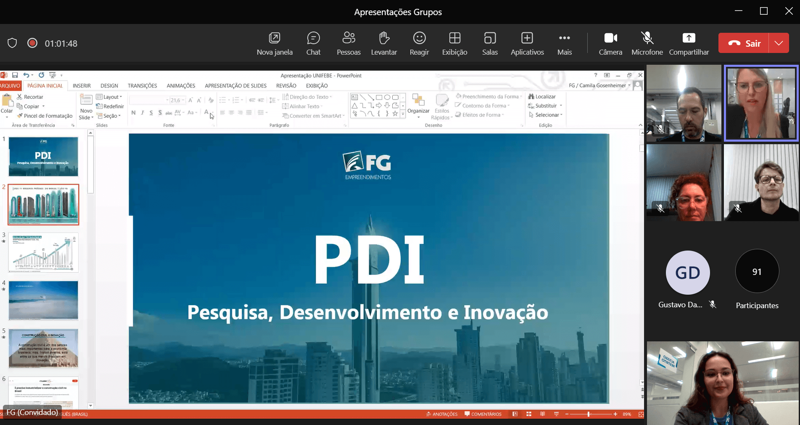Start slideshow from status bar icon
This screenshot has width=800, height=425.
point(557,414)
